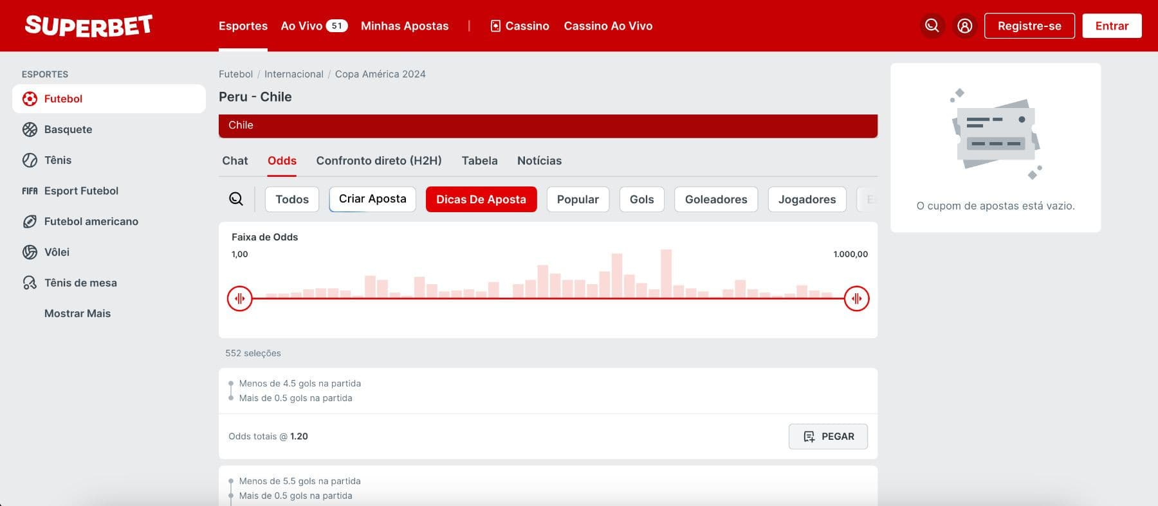The width and height of the screenshot is (1158, 506).
Task: Select the Jogadores filter
Action: [807, 199]
